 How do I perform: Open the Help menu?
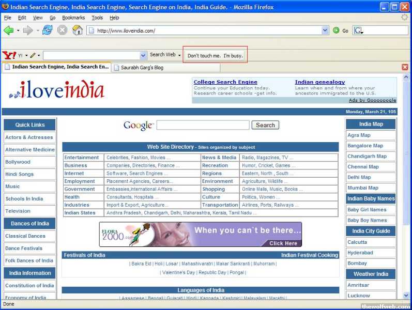click(114, 18)
